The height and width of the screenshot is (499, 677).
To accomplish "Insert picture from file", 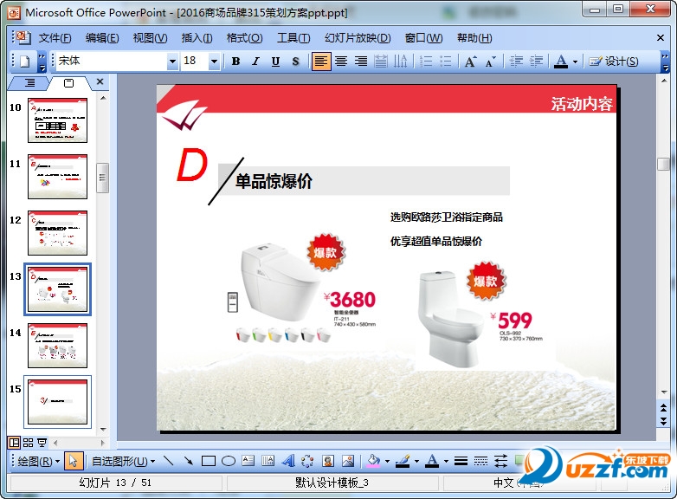I will click(347, 462).
